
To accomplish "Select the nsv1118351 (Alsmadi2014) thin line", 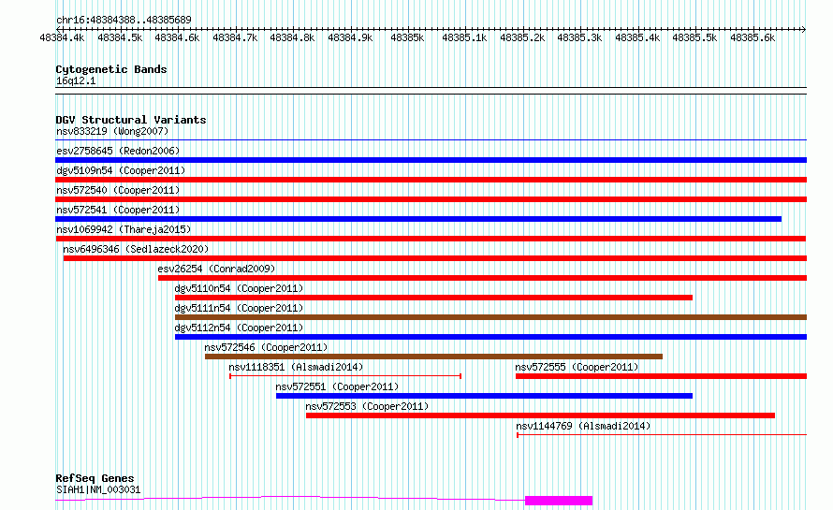I will pyautogui.click(x=345, y=376).
